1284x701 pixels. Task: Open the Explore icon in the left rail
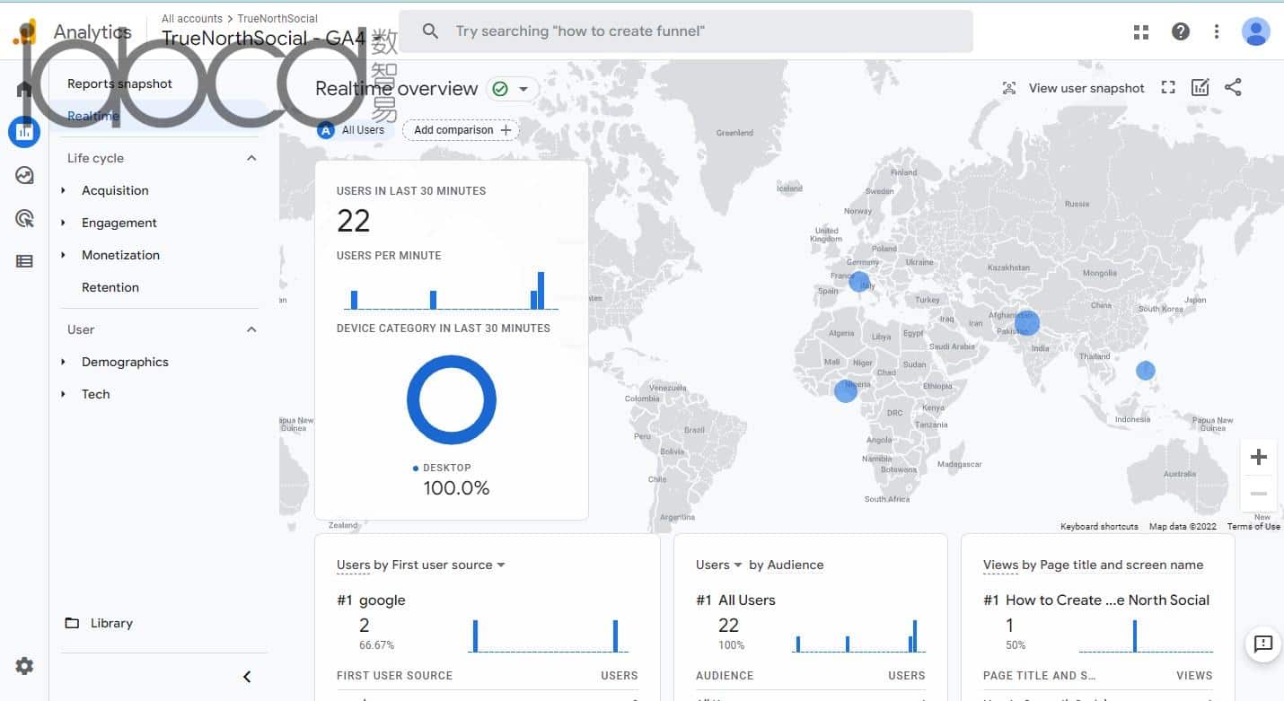[24, 175]
